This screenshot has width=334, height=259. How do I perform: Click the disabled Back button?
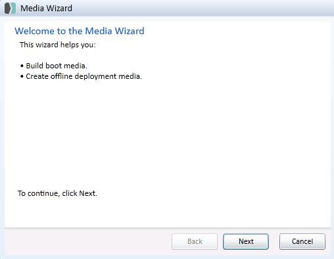[195, 241]
